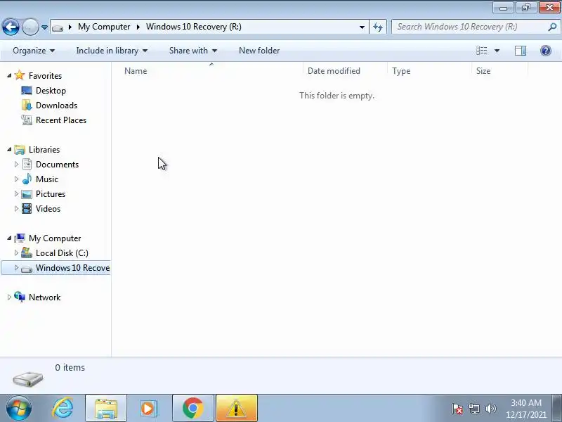This screenshot has height=422, width=562.
Task: Open Downloads under Favorites
Action: tap(56, 105)
